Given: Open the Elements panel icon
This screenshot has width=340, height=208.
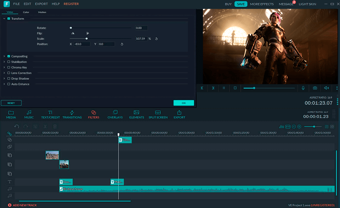Looking at the screenshot, I should pos(136,113).
